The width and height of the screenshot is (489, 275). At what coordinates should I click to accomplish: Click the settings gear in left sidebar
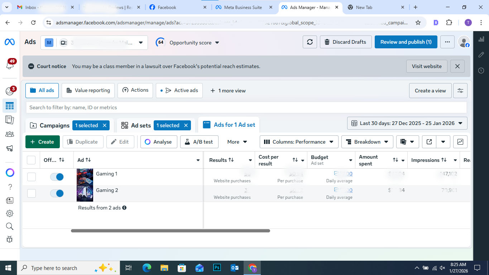tap(10, 213)
